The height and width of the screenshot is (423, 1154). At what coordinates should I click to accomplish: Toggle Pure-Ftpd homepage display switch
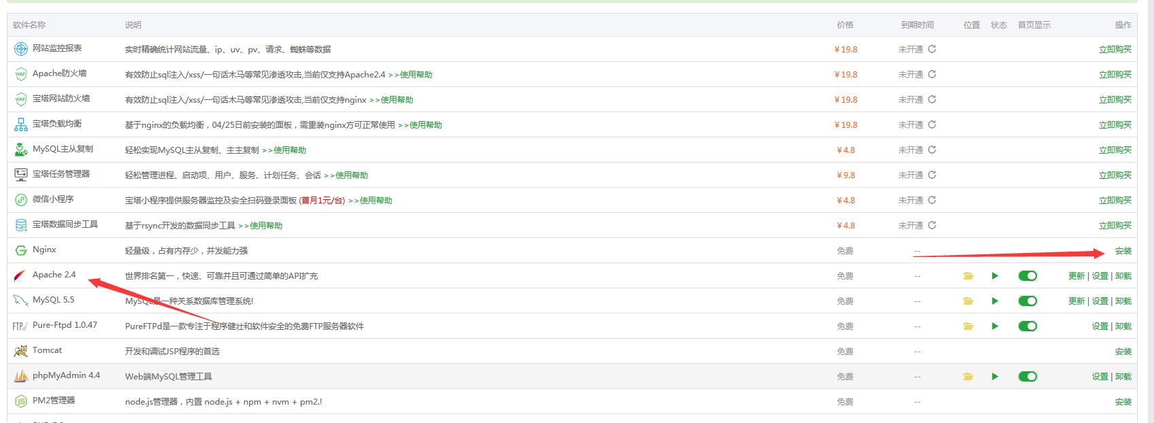[1028, 326]
